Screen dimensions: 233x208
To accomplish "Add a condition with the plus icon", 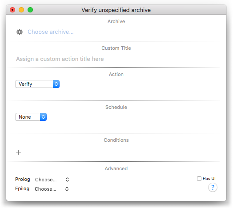I will coord(18,152).
